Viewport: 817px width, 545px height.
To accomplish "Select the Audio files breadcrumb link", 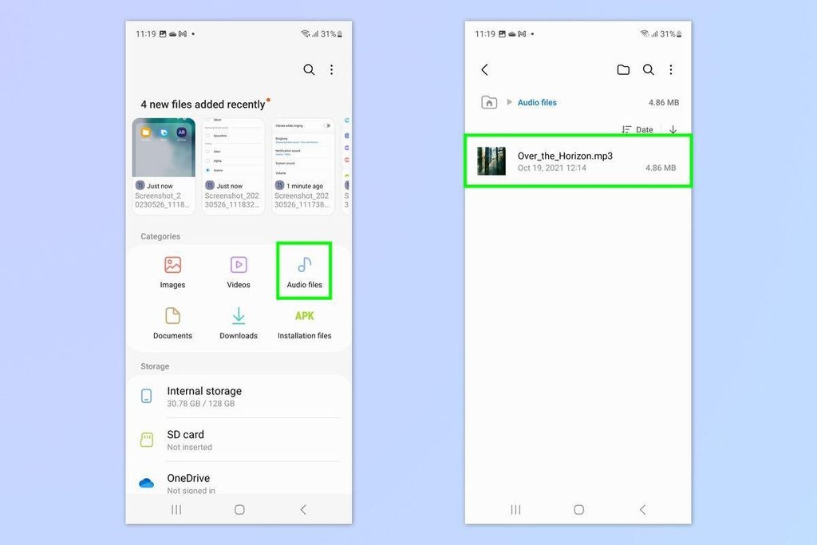I will 537,103.
